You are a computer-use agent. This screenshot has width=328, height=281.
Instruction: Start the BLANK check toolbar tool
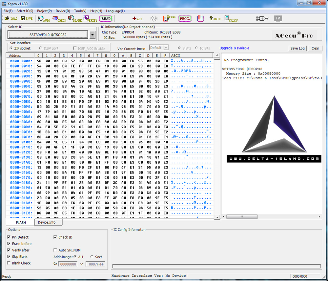pos(74,19)
